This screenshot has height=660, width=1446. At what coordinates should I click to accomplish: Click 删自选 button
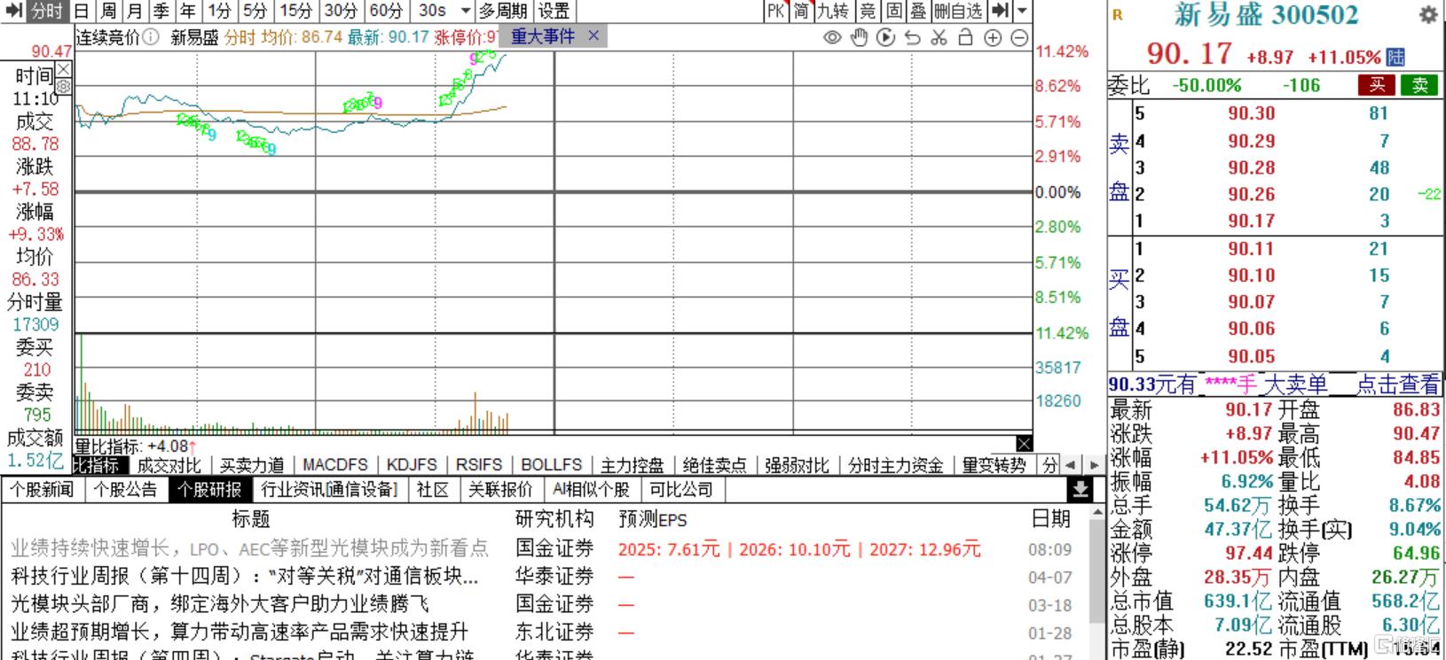[958, 11]
